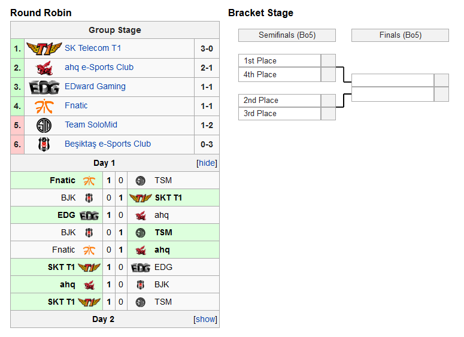Viewport: 464px width, 337px height.
Task: Hide the Day 1 match list
Action: (x=207, y=163)
